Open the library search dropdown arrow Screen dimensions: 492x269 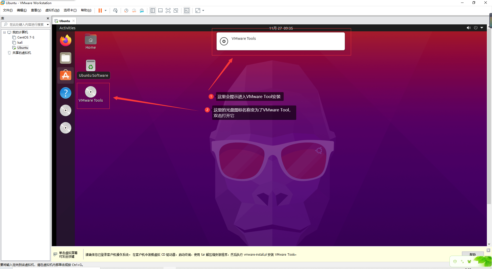pyautogui.click(x=48, y=25)
